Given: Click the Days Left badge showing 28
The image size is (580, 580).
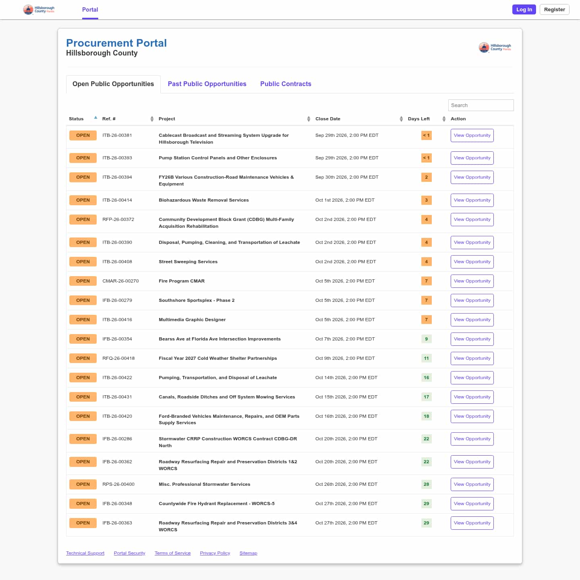Looking at the screenshot, I should 426,484.
